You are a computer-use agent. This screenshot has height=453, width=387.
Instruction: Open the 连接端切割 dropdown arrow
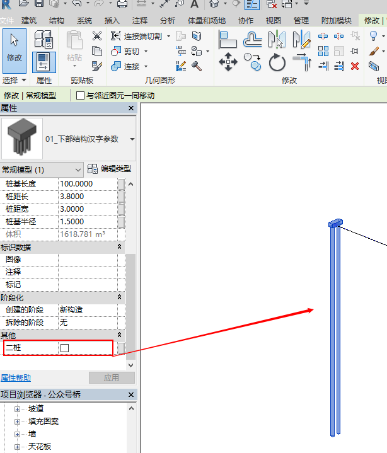tap(168, 37)
